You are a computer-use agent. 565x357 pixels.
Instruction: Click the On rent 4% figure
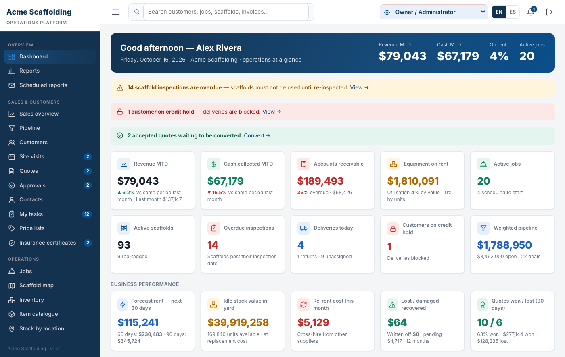(499, 56)
